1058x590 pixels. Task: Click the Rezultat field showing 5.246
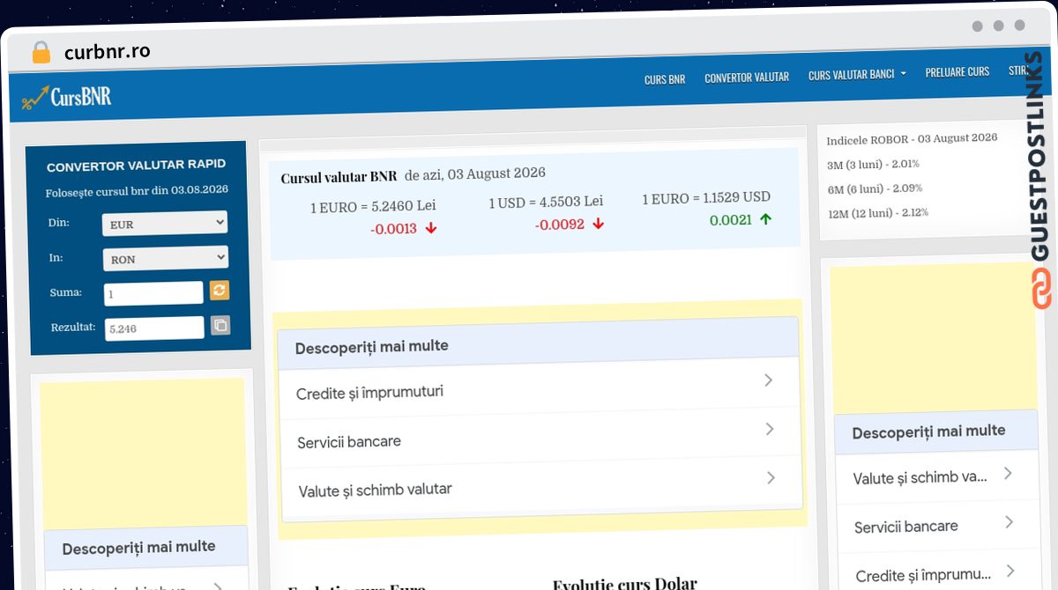tap(154, 328)
